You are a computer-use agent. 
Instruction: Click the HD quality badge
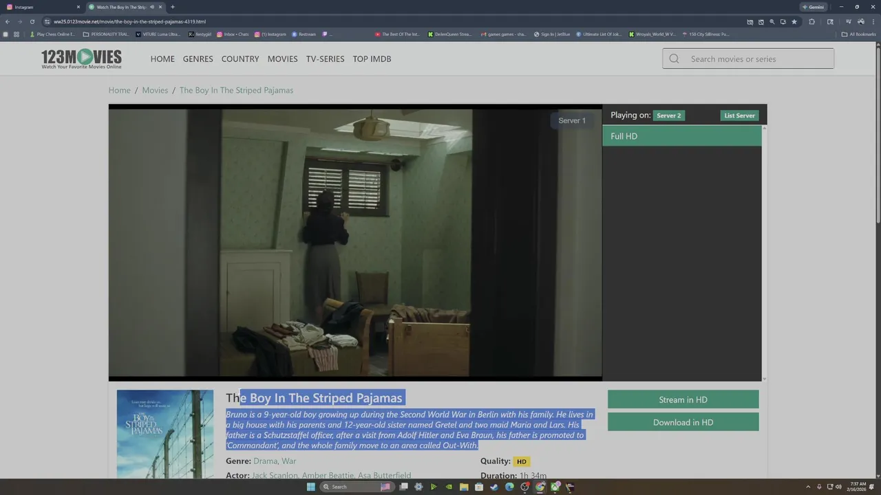tap(522, 462)
